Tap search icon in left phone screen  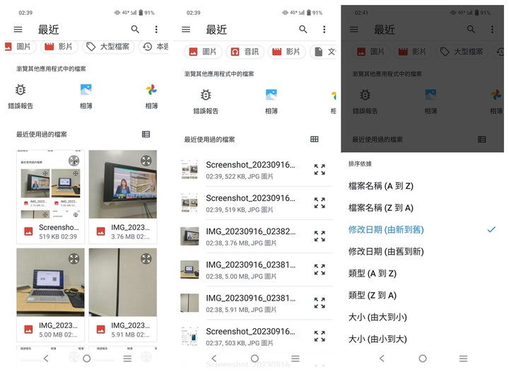pyautogui.click(x=135, y=30)
